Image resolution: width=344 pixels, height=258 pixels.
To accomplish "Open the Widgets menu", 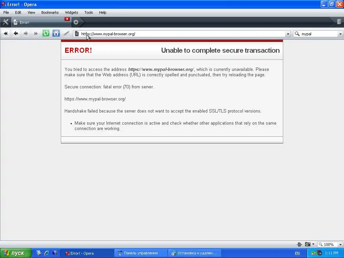I will coord(72,12).
